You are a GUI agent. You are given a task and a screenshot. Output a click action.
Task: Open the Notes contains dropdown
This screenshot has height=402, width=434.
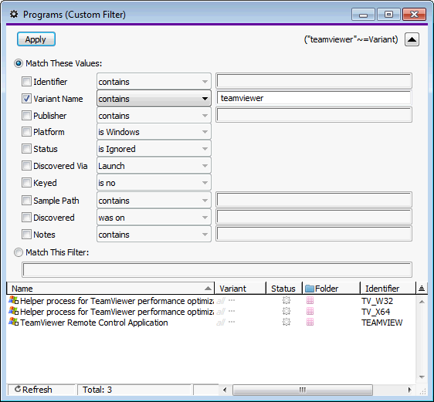154,235
